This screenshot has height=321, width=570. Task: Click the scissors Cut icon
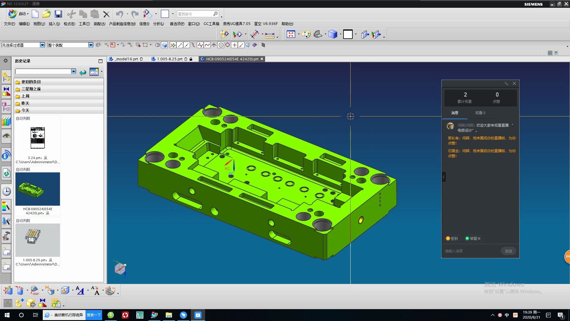coord(71,14)
